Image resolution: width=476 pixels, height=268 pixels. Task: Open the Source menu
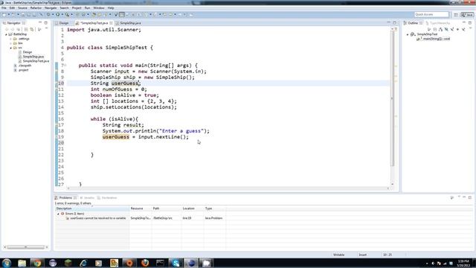point(22,8)
